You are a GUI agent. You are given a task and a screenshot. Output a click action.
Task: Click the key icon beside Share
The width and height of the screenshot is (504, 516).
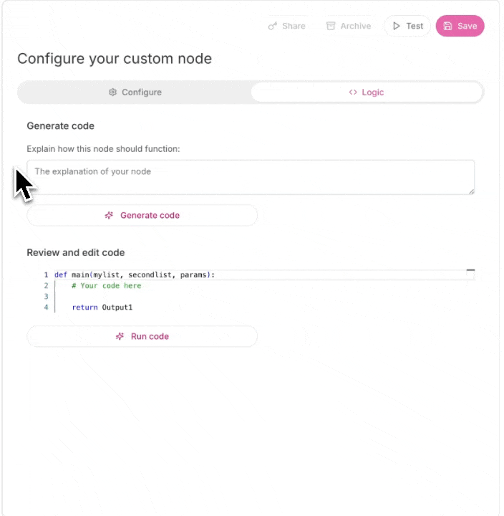[273, 26]
